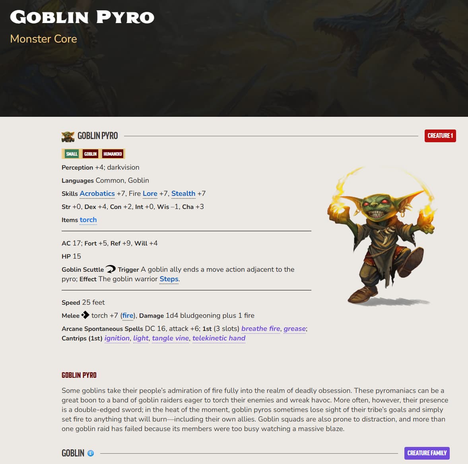Screen dimensions: 468x464
Task: Click the red CREATURE 1 badge
Action: pyautogui.click(x=440, y=136)
